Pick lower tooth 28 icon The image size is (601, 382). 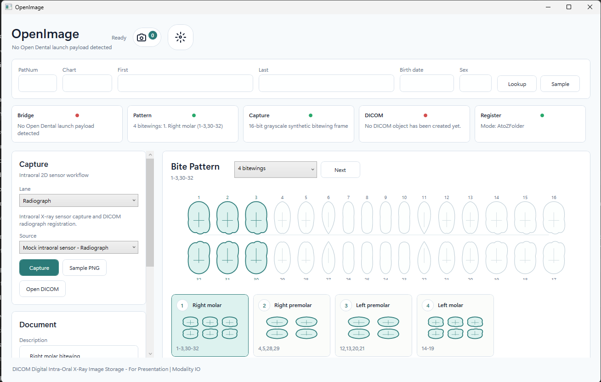[306, 258]
